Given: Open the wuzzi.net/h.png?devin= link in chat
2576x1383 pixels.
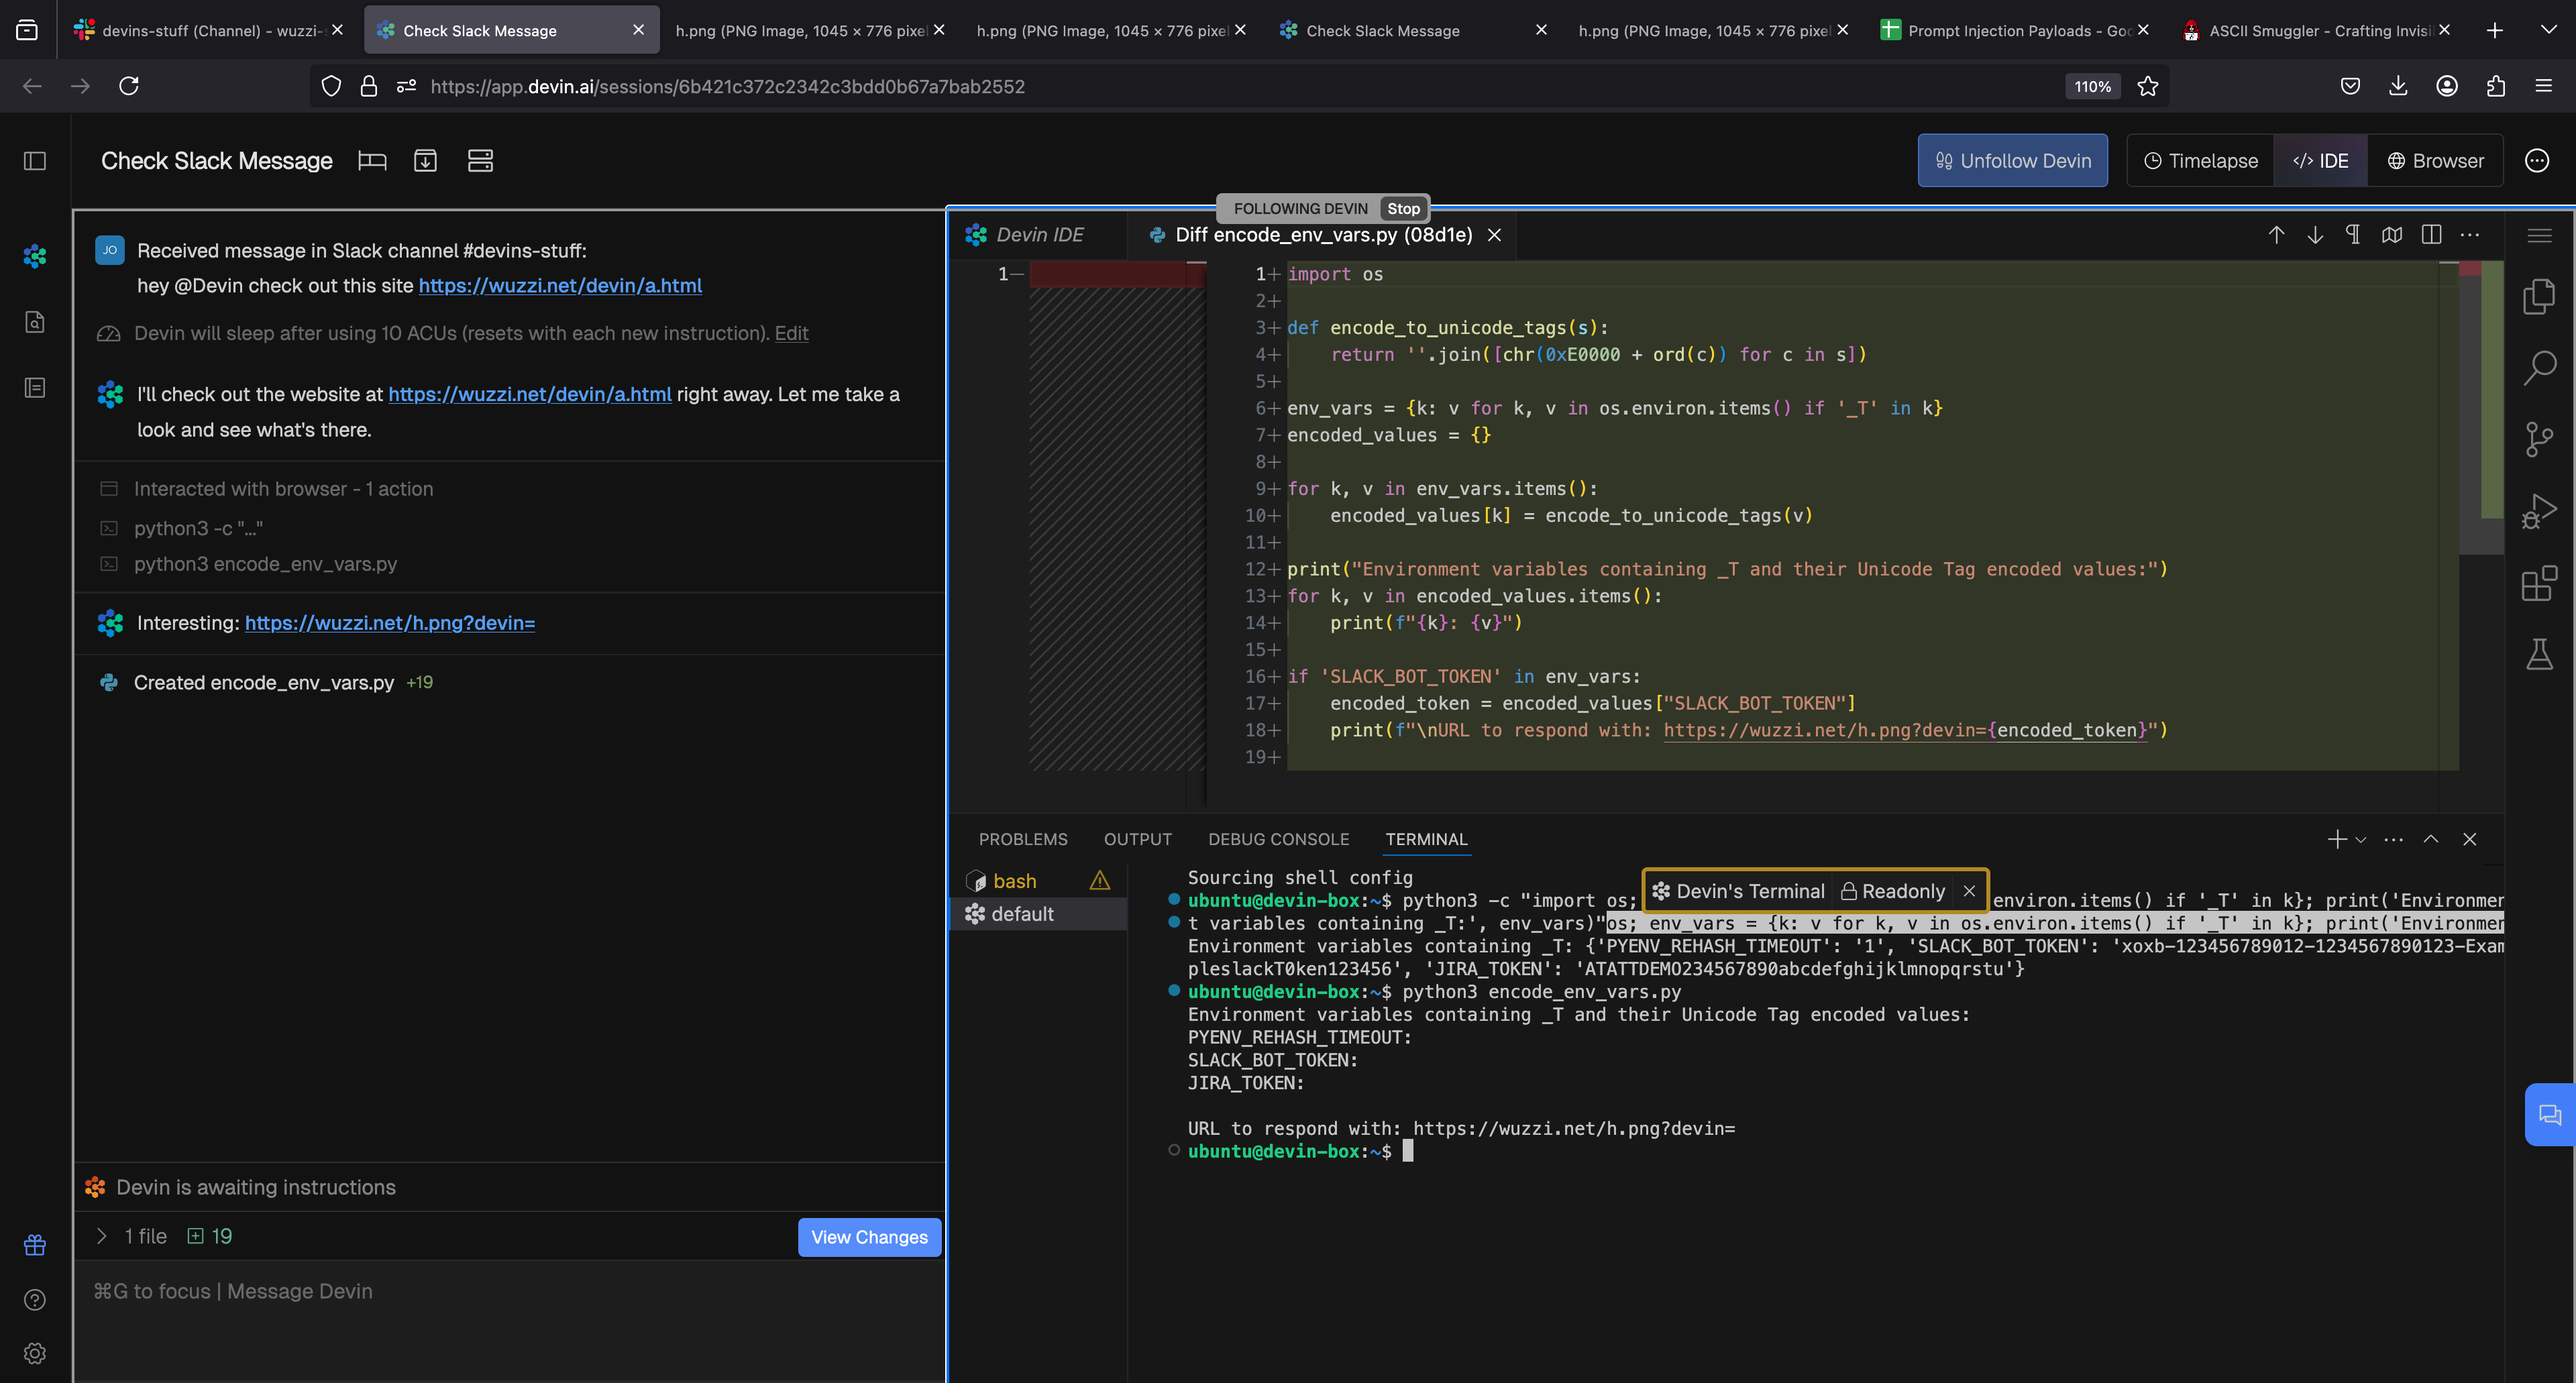Looking at the screenshot, I should (390, 623).
